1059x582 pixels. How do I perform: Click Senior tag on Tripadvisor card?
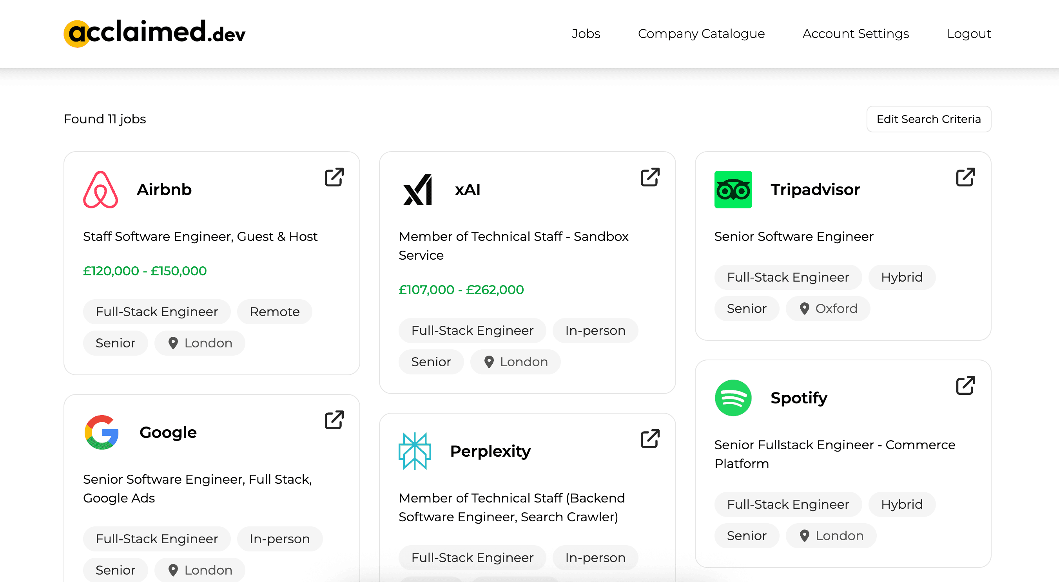tap(747, 309)
